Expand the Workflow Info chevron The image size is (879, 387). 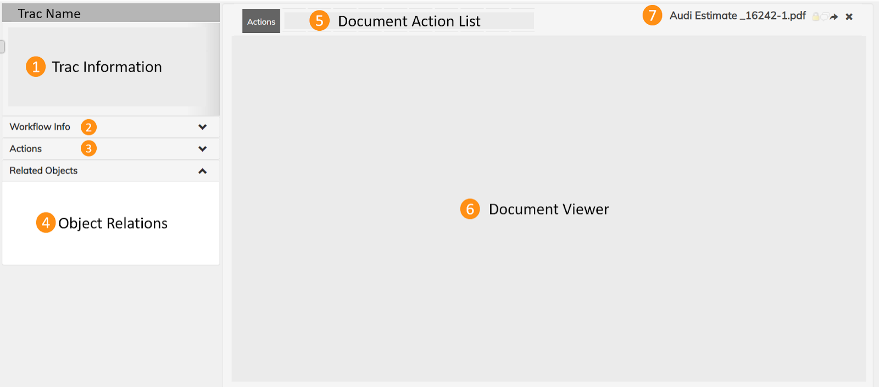[202, 127]
